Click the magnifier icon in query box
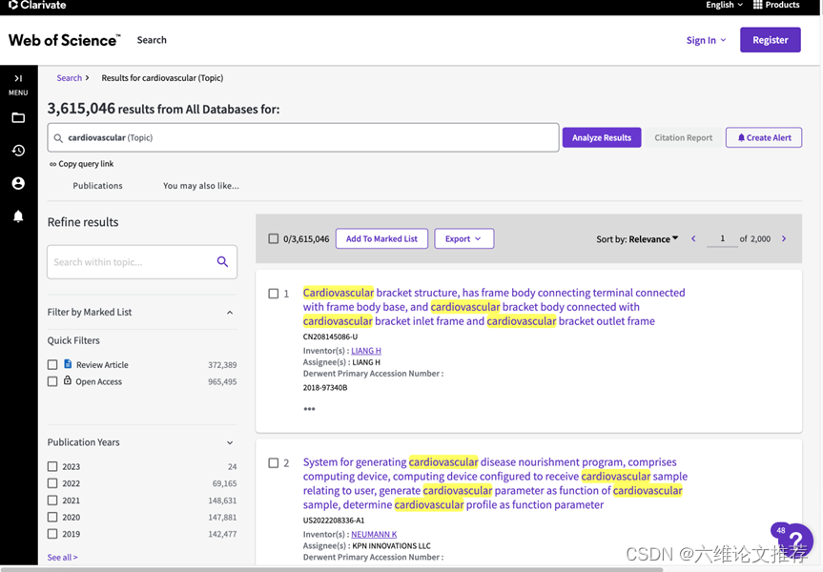Image resolution: width=823 pixels, height=572 pixels. pos(58,138)
